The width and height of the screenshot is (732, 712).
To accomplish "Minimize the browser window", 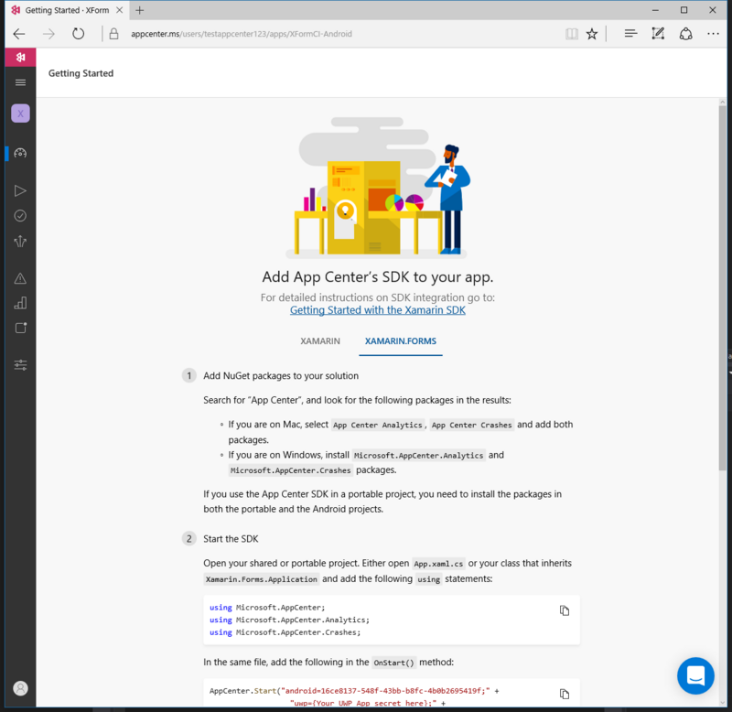I will (x=655, y=10).
